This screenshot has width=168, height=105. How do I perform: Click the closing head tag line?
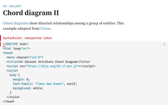pyautogui.click(x=9, y=101)
